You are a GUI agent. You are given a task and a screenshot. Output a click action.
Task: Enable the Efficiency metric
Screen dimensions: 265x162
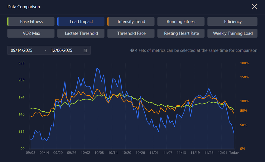click(233, 21)
